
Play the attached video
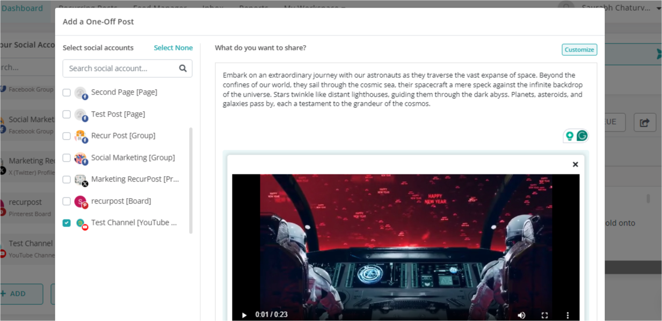(244, 315)
